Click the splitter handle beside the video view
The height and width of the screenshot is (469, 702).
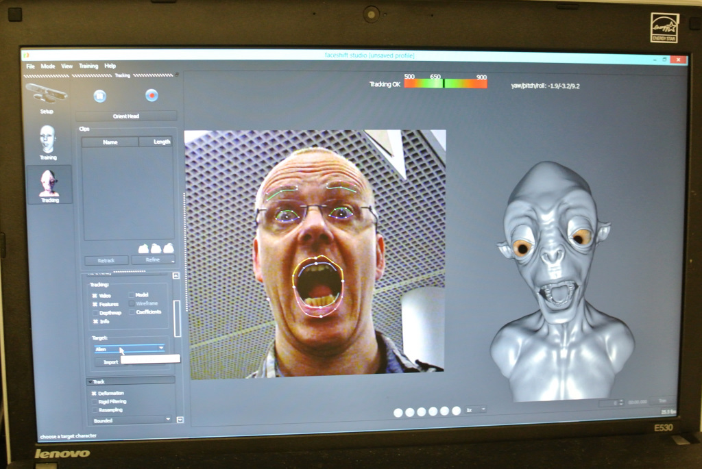pos(185,253)
